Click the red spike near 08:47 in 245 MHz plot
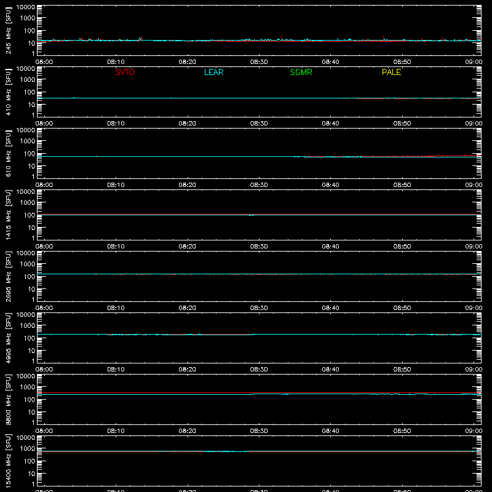The image size is (492, 492). (x=383, y=38)
